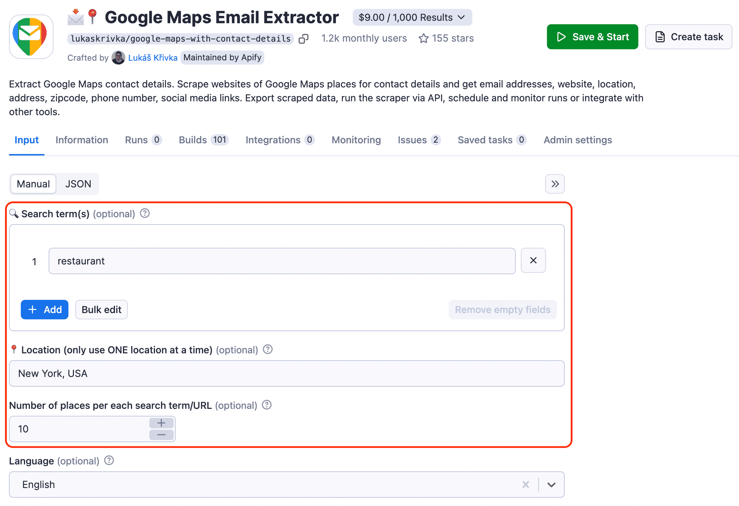Open the Saved tasks tab
Screen dimensions: 739x506
tap(492, 140)
